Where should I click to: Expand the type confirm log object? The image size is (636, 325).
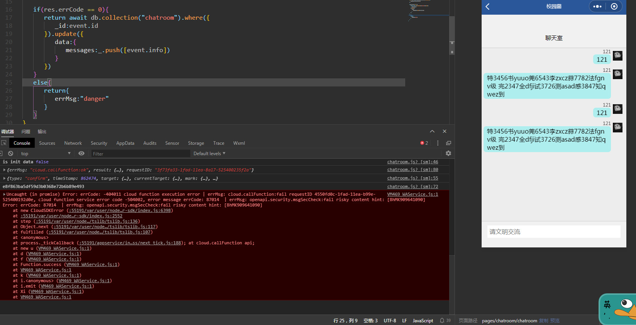4,178
